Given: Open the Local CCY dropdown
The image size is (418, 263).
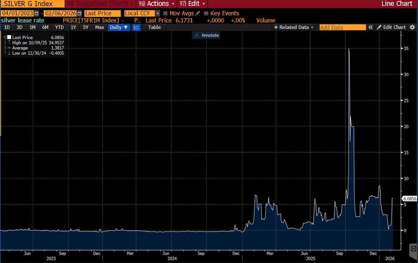Looking at the screenshot, I should pyautogui.click(x=157, y=13).
